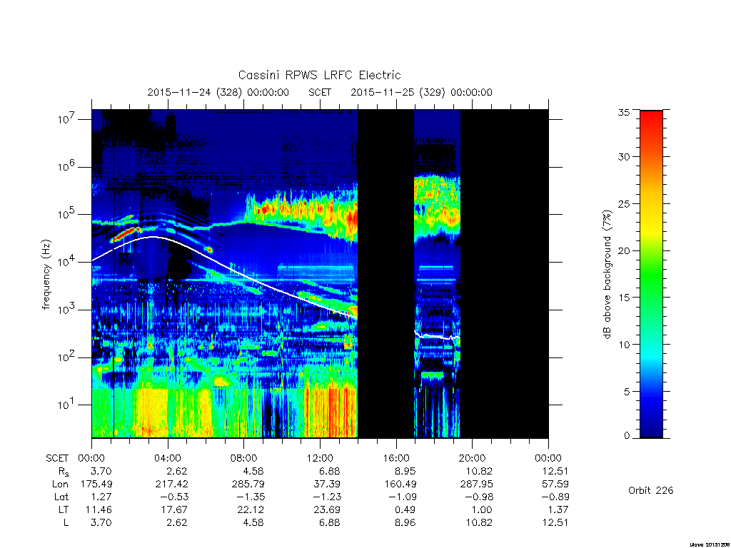Click the frequency (Hz) axis label
The height and width of the screenshot is (548, 731).
(x=46, y=275)
